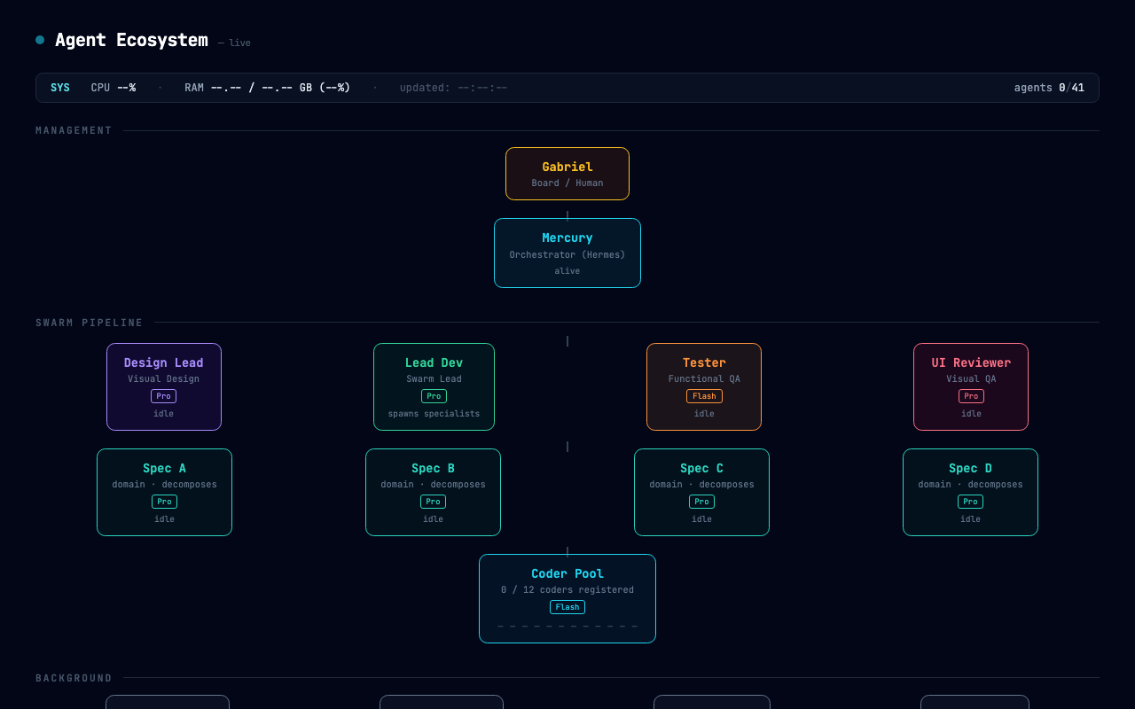1135x709 pixels.
Task: Select the Spec A card
Action: coord(164,492)
